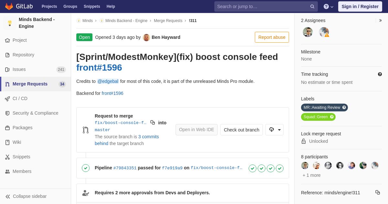Open the download dropdown beside Check out branch
The height and width of the screenshot is (204, 388).
pos(275,130)
